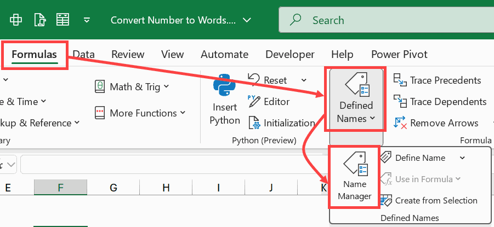Select column I header
The height and width of the screenshot is (227, 494).
point(218,188)
